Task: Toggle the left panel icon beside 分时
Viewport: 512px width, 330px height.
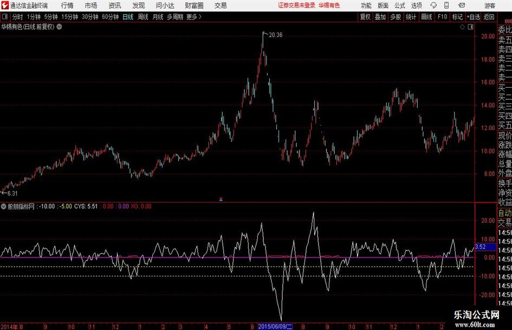Action: (5, 17)
